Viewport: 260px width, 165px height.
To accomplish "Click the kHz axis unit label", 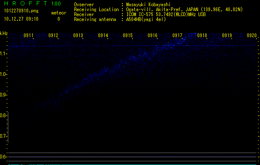I will point(4,33).
